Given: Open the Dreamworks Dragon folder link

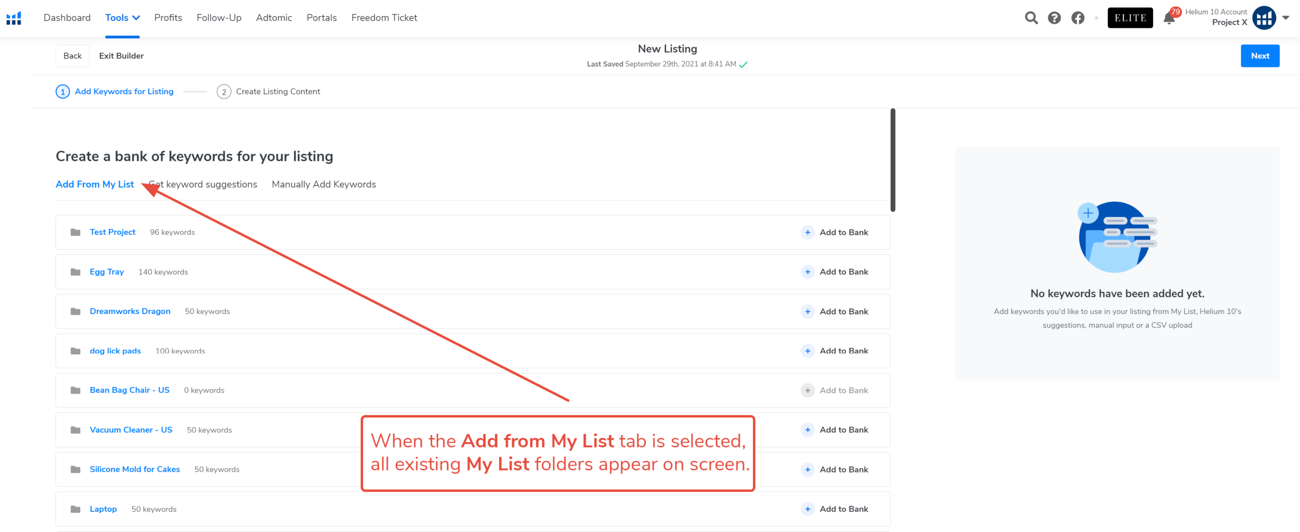Looking at the screenshot, I should (x=130, y=311).
